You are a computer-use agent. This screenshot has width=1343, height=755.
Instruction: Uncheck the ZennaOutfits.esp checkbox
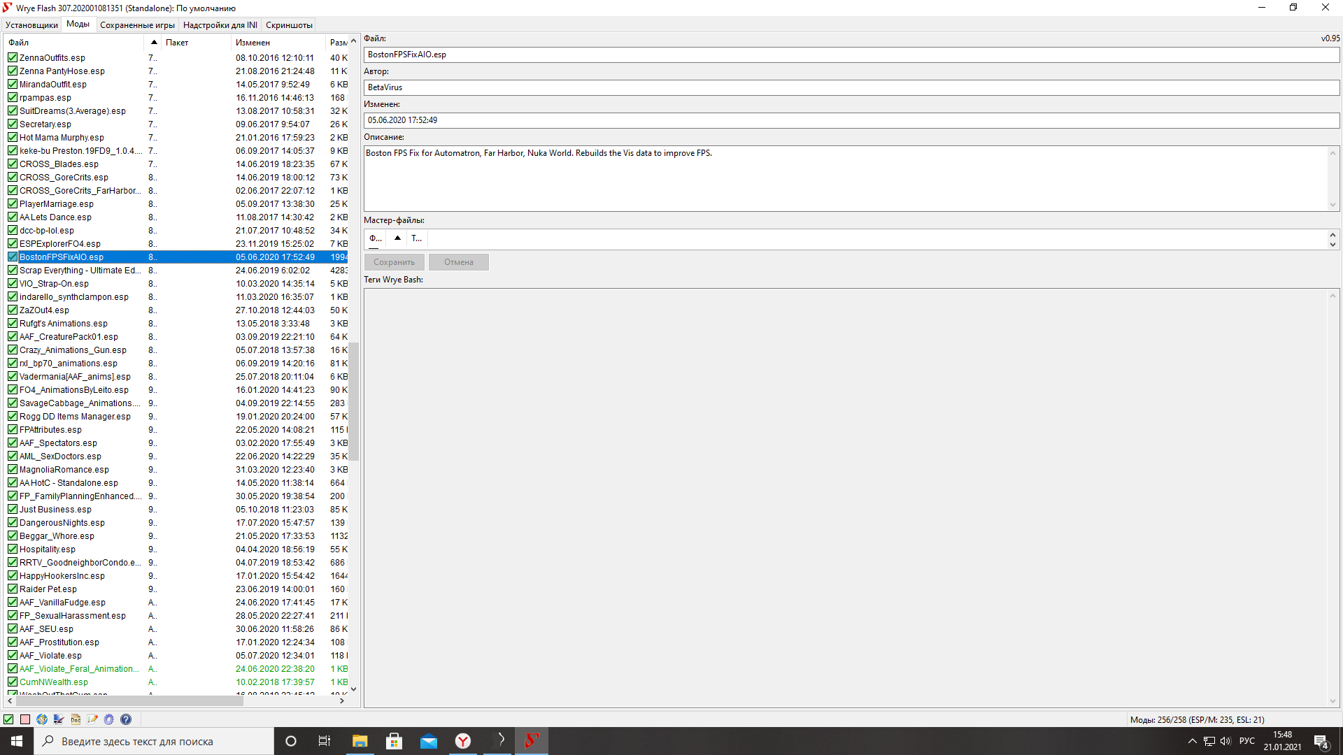[x=13, y=58]
